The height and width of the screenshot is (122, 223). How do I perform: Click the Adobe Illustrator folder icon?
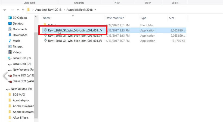[x=10, y=112]
